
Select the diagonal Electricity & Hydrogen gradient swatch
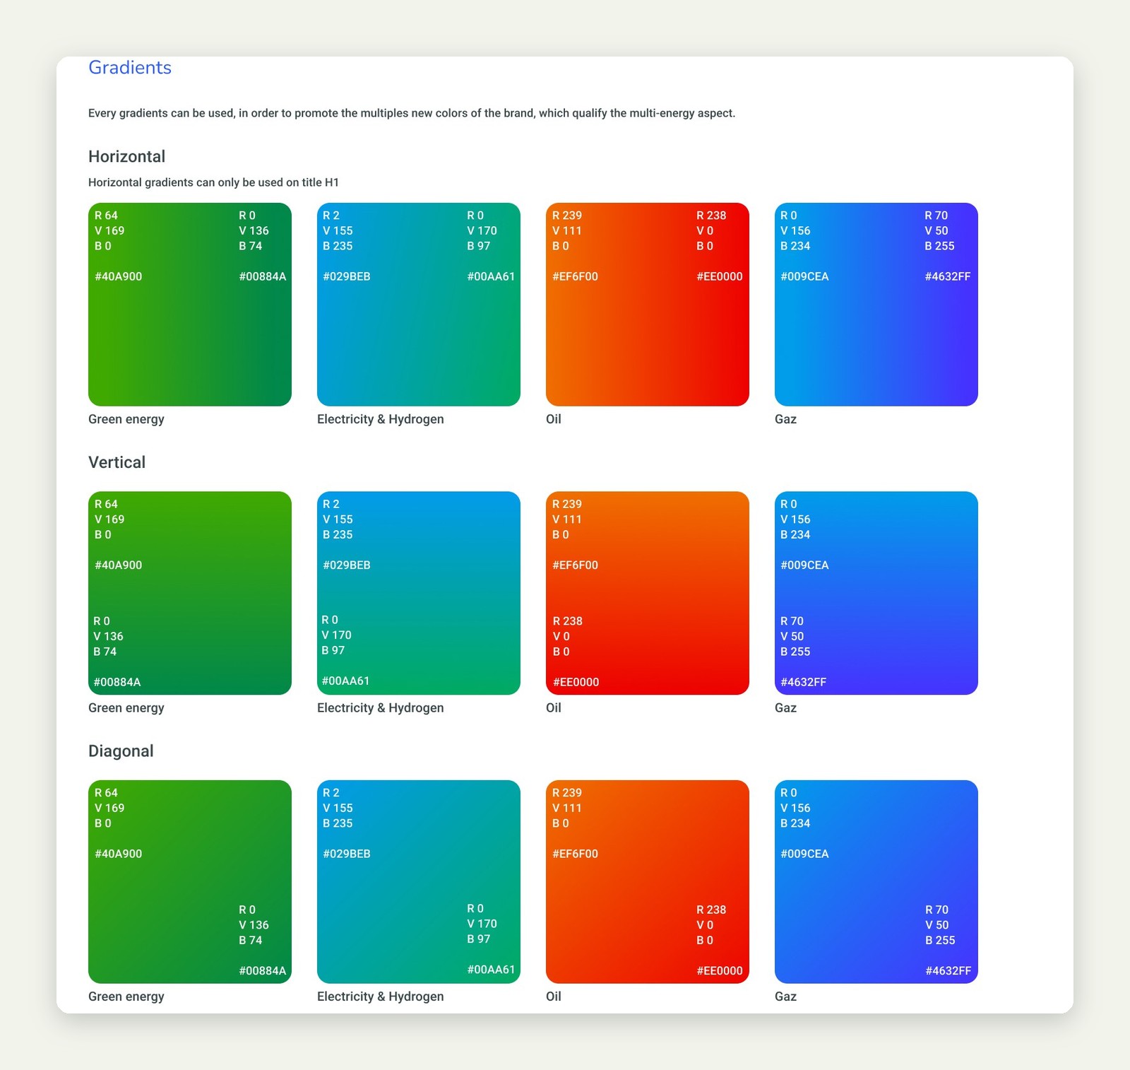[x=419, y=882]
